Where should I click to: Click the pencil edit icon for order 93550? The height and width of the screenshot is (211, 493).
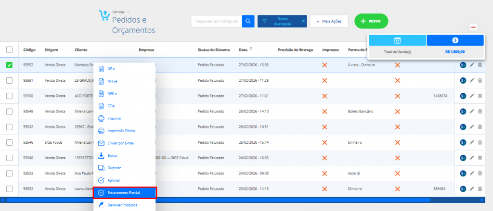(x=472, y=96)
